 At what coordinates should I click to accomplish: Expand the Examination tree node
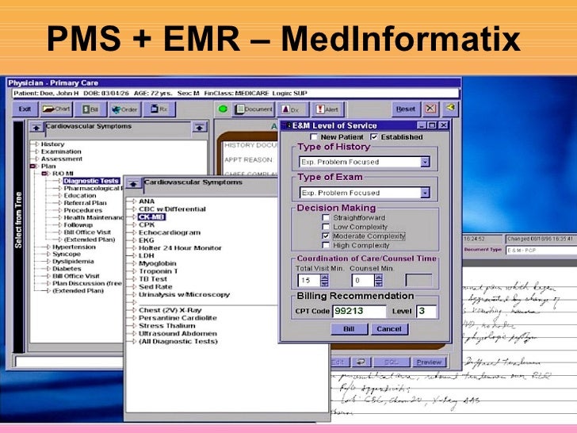coord(36,151)
